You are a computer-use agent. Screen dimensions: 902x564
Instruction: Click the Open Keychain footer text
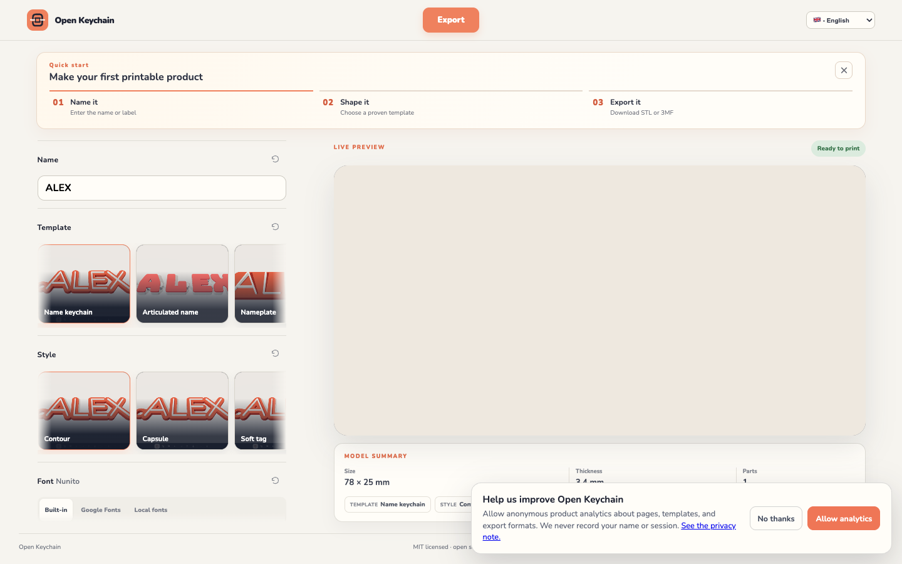pos(40,547)
